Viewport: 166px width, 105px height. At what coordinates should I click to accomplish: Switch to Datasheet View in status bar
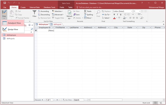click(155, 103)
